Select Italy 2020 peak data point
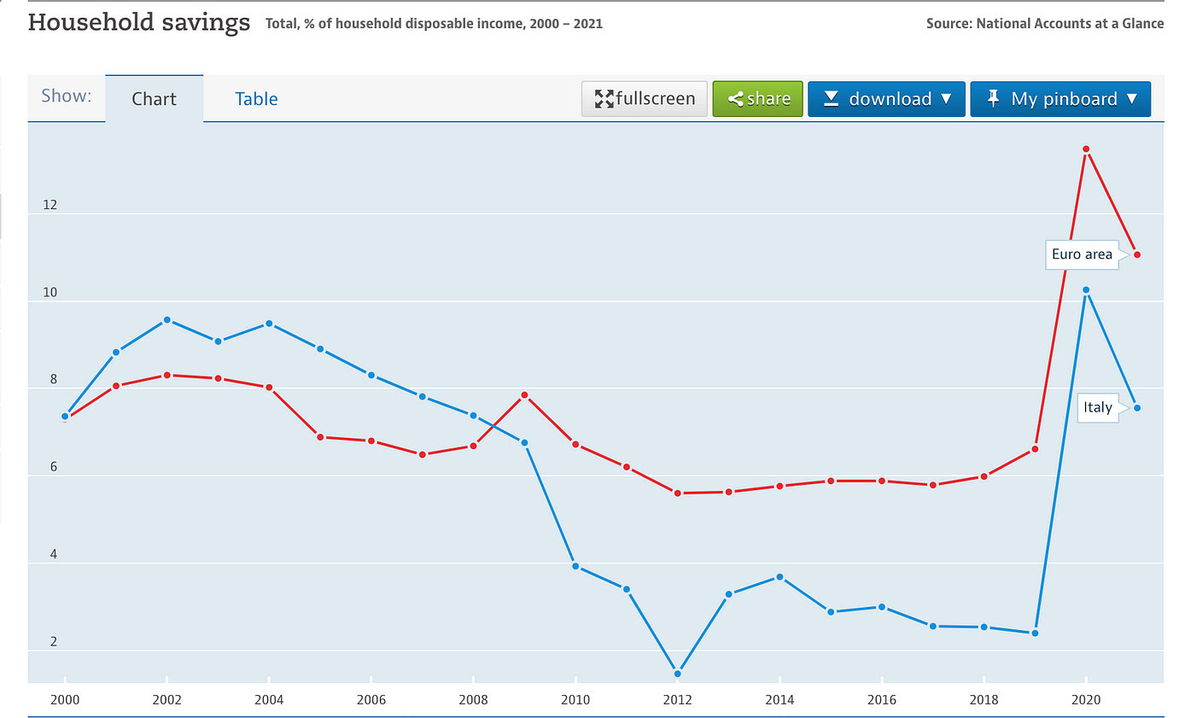Viewport: 1185px width, 718px height. point(1086,290)
